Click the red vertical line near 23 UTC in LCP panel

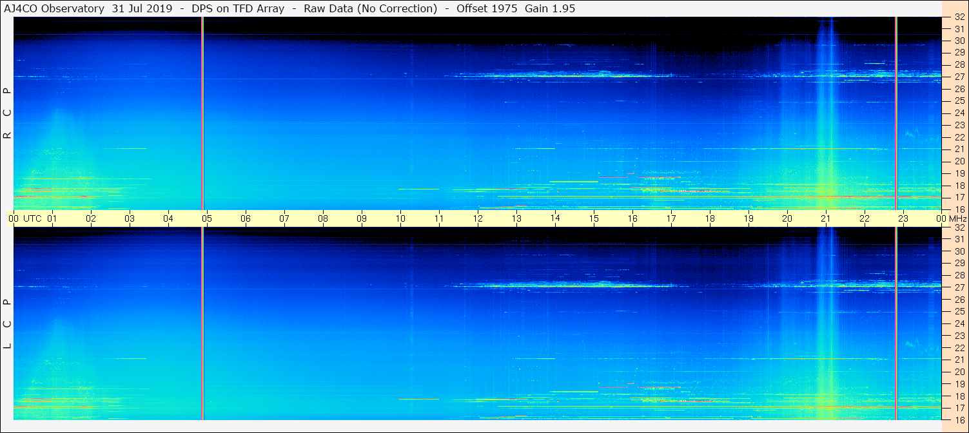[x=896, y=323]
